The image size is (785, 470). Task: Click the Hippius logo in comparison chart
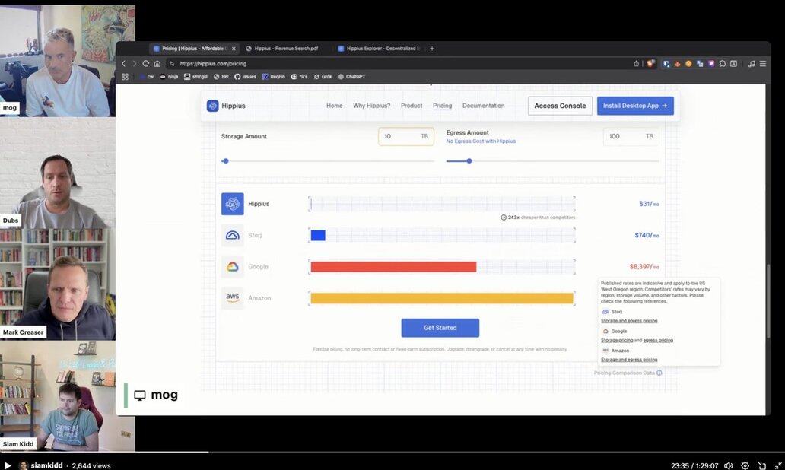pyautogui.click(x=232, y=204)
